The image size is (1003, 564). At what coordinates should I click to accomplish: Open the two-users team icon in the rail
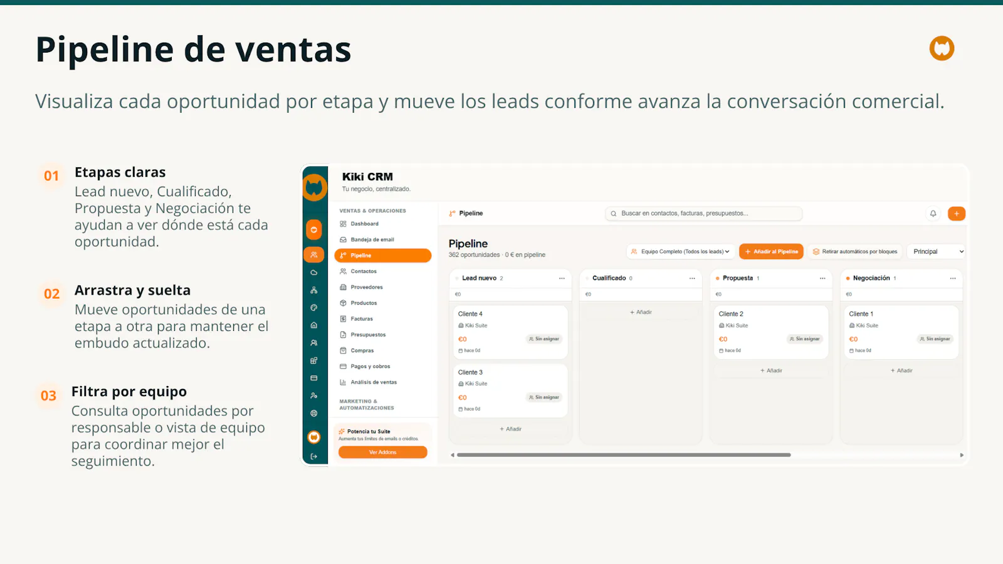(314, 343)
